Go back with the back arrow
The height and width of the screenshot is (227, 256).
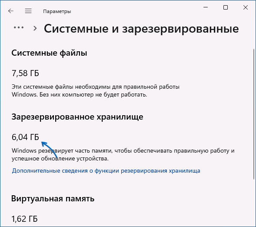[x=11, y=11]
